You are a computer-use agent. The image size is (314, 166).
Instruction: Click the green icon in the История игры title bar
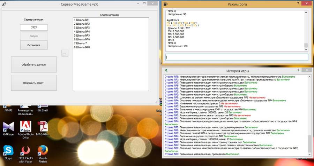(166, 71)
